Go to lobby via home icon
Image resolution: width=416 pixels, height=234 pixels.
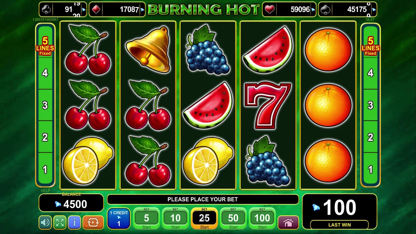[x=288, y=223]
